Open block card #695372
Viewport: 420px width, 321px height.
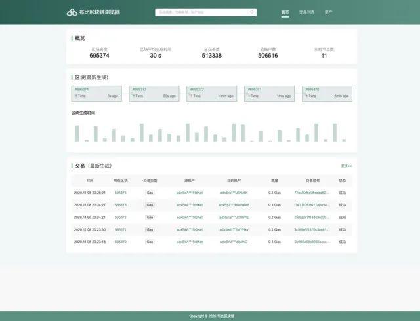pyautogui.click(x=211, y=94)
